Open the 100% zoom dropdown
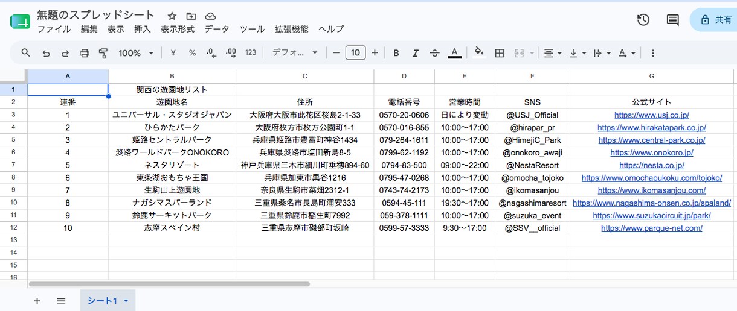Image resolution: width=737 pixels, height=311 pixels. point(136,53)
